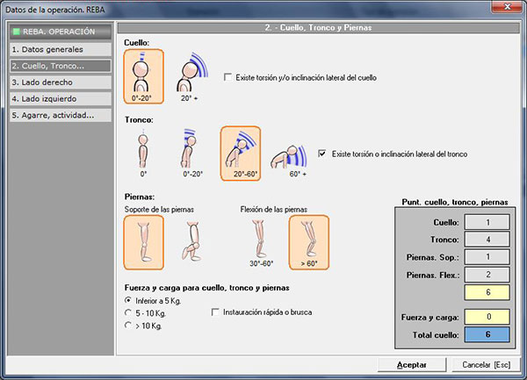Click green square REBA. OPERACIÓN icon
527x380 pixels.
16,32
